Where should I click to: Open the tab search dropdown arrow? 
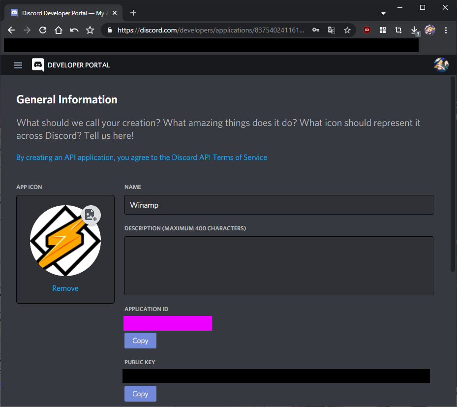(x=383, y=13)
